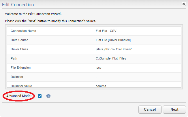
Task: Select the Path row label
Action: [14, 58]
